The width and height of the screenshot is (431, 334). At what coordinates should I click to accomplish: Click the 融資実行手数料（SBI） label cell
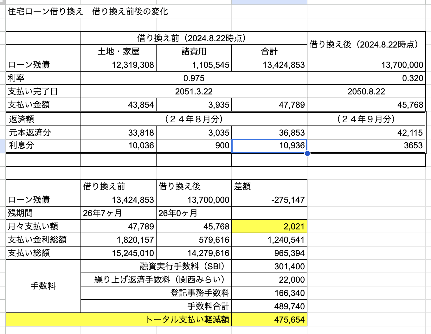pyautogui.click(x=156, y=266)
